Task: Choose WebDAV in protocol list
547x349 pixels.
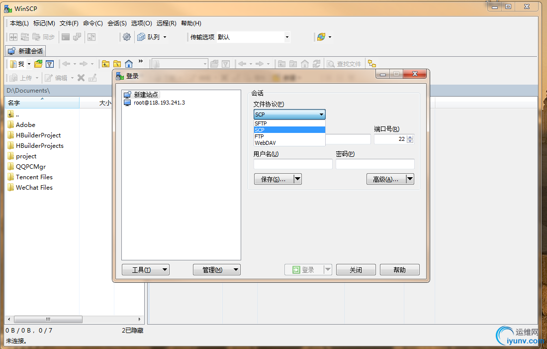Action: pyautogui.click(x=289, y=143)
